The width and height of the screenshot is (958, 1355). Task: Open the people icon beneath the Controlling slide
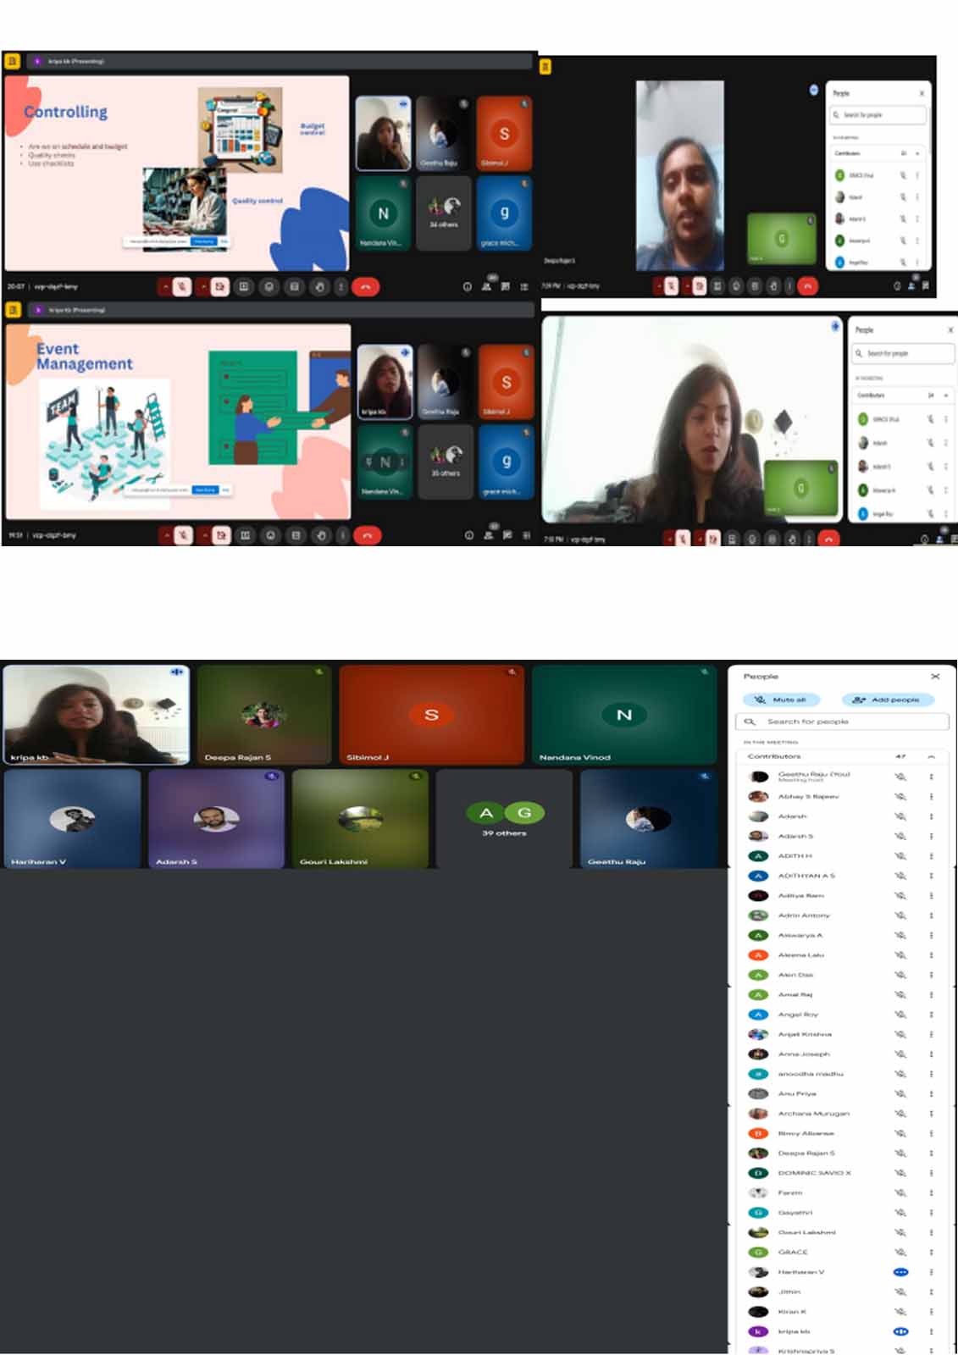pos(486,287)
